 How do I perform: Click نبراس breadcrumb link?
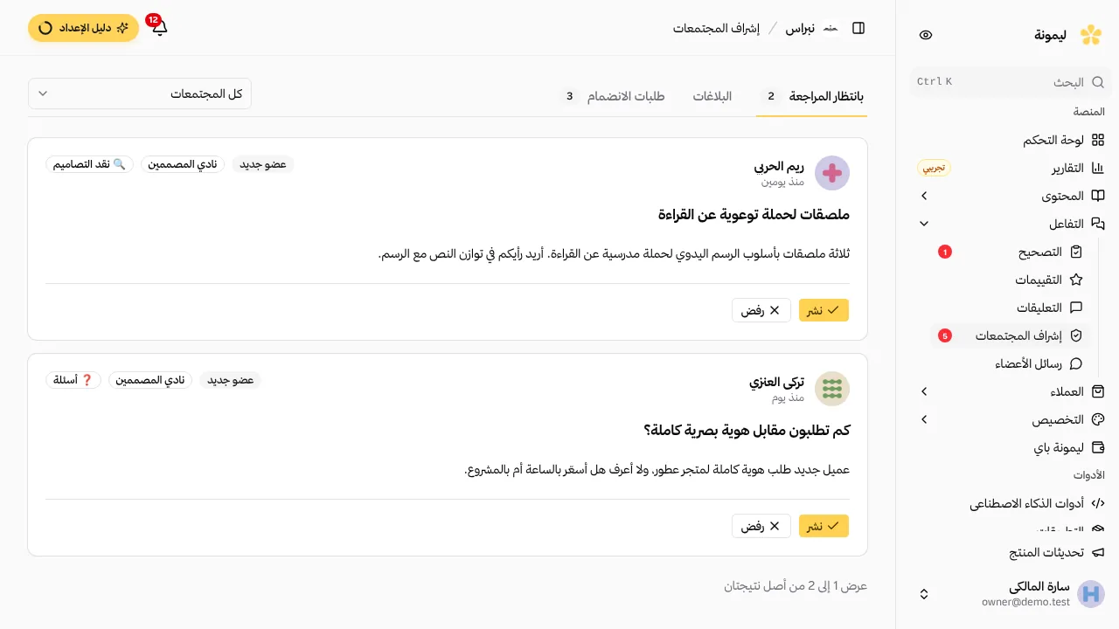800,28
